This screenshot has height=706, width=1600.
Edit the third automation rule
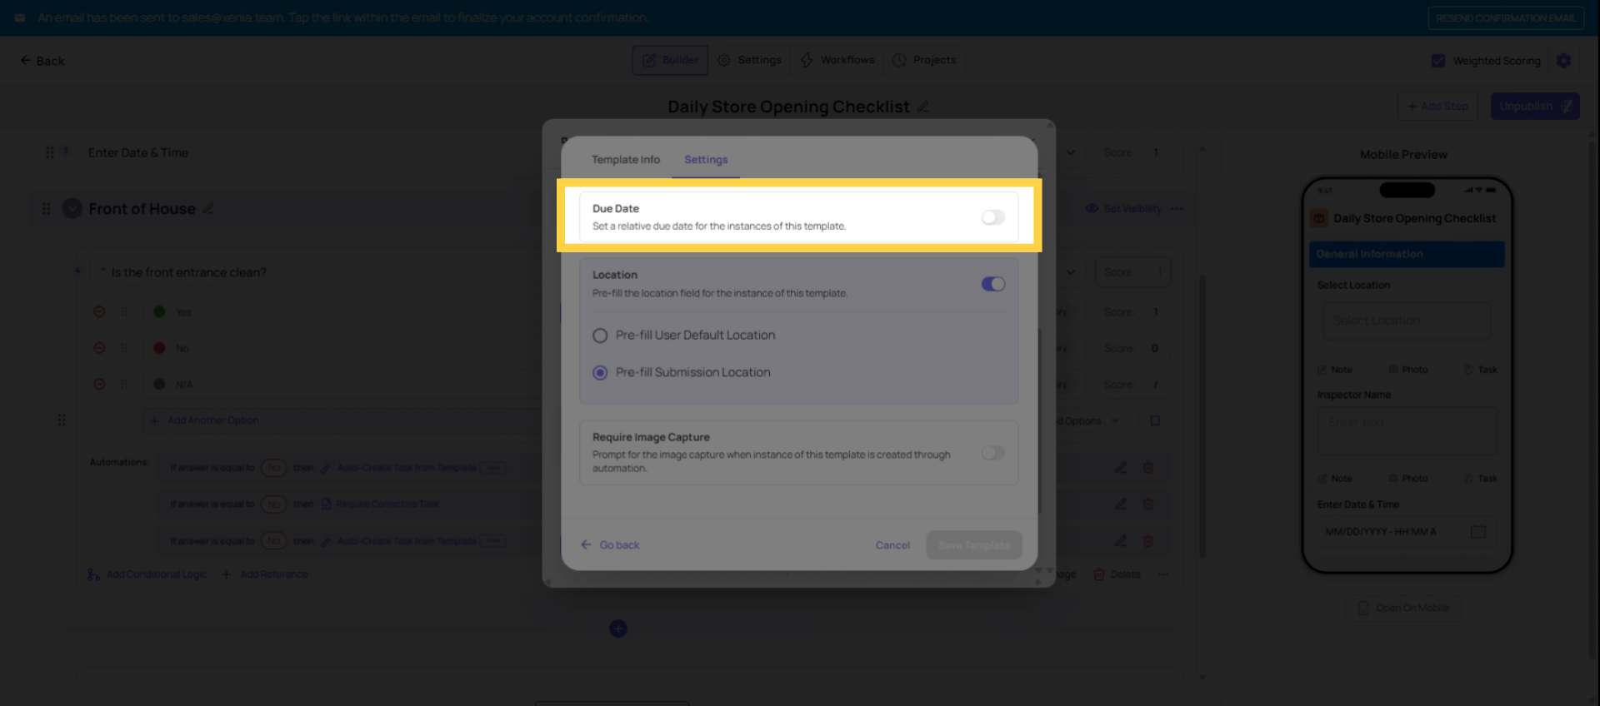tap(1121, 541)
